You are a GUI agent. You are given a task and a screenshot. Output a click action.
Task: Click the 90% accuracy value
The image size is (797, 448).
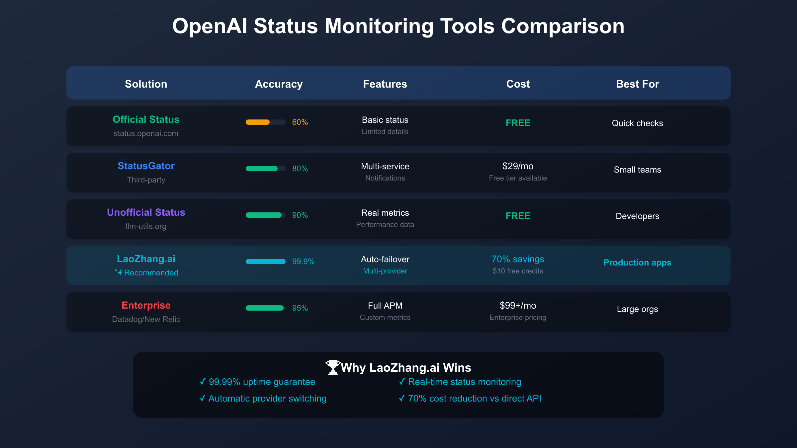[x=300, y=215]
